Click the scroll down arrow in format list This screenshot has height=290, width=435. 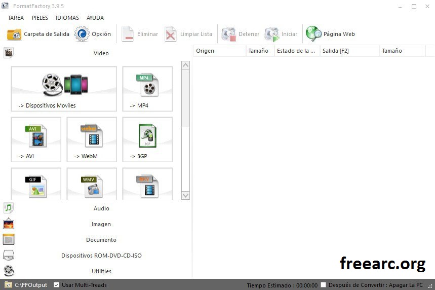pyautogui.click(x=185, y=196)
